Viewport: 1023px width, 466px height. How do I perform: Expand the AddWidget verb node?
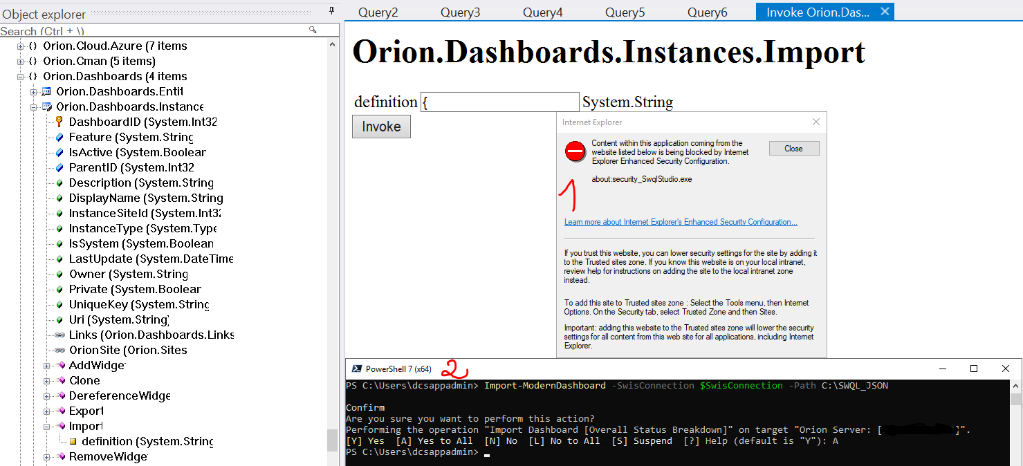click(x=46, y=366)
